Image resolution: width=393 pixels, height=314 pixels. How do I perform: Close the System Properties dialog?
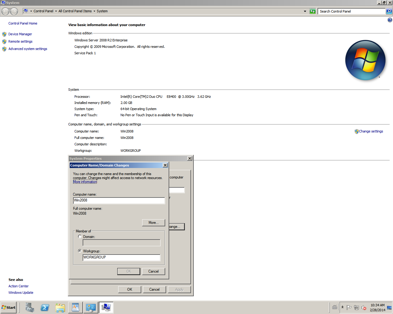coord(190,159)
